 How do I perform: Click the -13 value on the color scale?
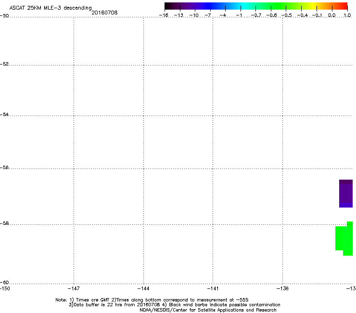tap(178, 15)
